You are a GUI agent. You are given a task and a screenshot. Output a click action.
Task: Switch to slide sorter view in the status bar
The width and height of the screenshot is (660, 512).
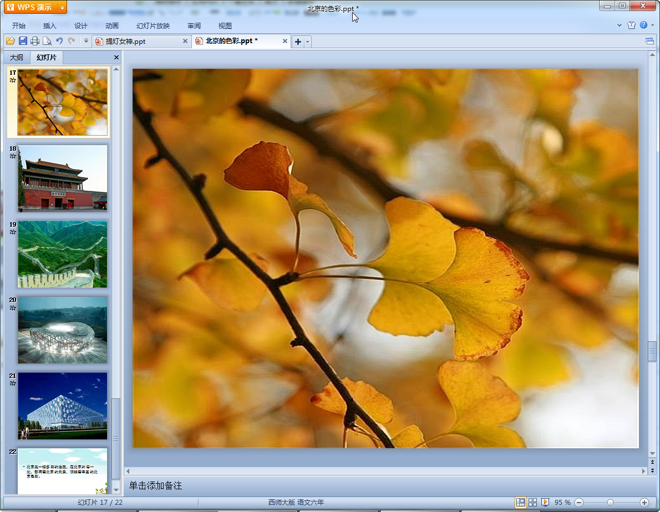[532, 503]
